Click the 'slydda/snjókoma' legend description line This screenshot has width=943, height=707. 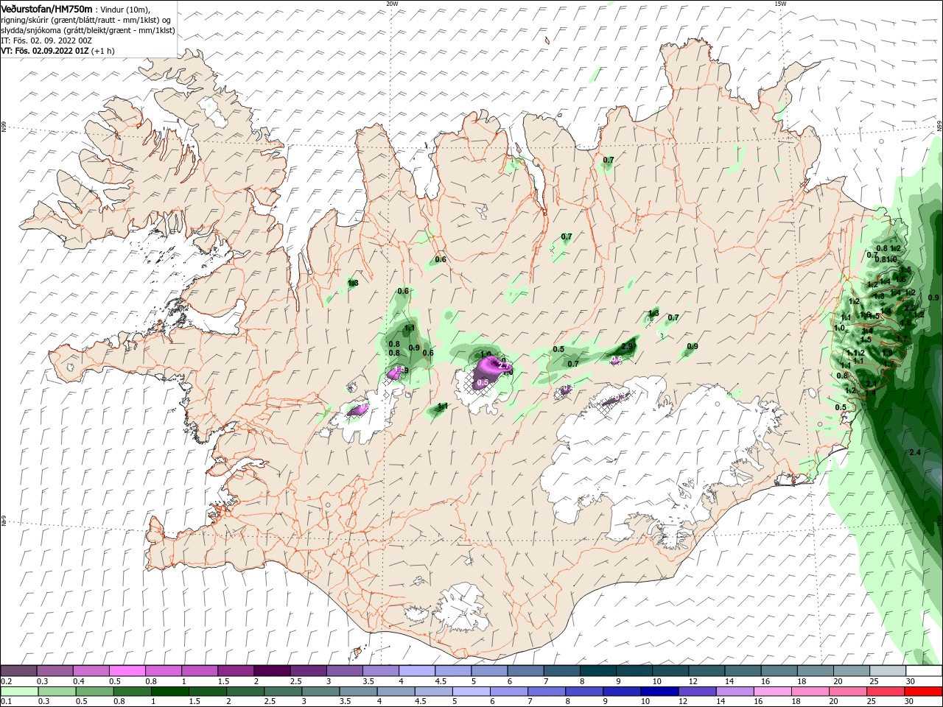tap(88, 30)
